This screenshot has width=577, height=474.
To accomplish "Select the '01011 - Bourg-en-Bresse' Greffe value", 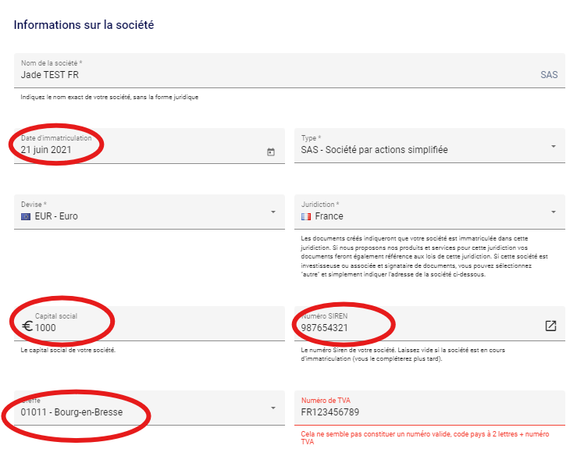I will pos(72,412).
